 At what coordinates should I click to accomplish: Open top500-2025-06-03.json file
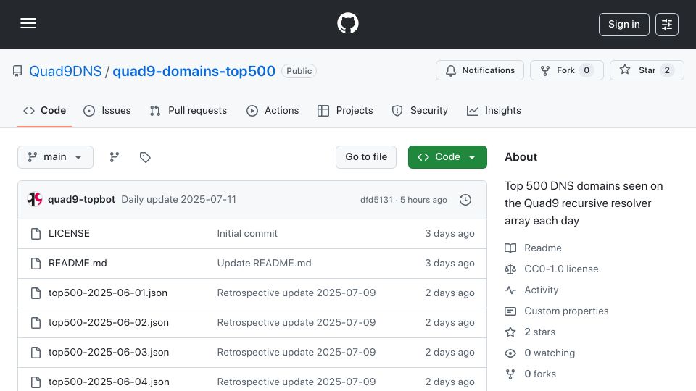click(x=109, y=353)
